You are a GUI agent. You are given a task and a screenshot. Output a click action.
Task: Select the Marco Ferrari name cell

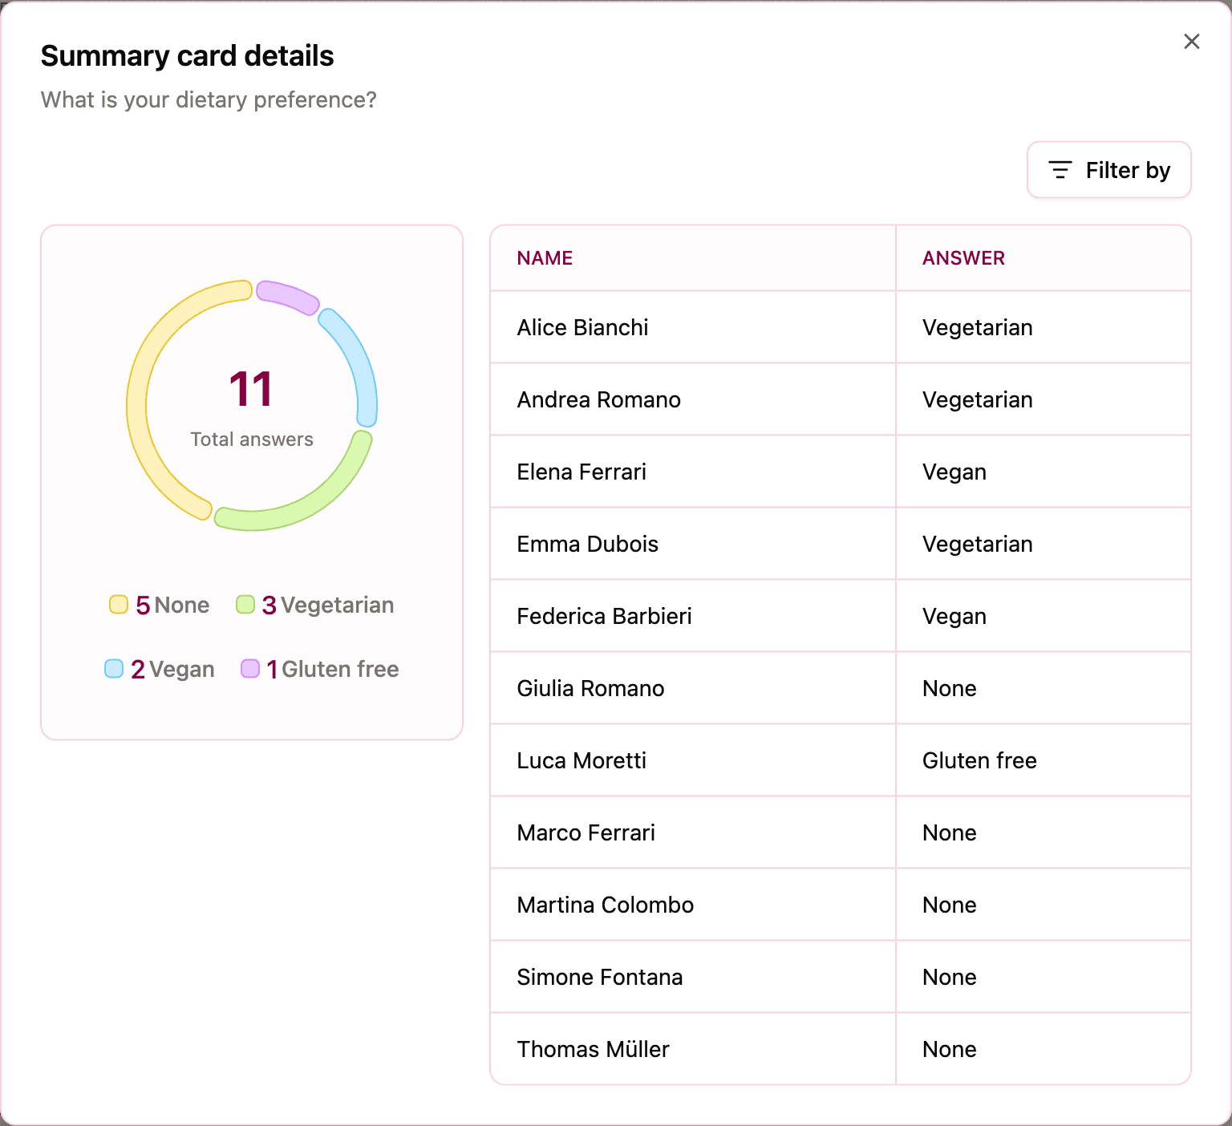point(693,832)
